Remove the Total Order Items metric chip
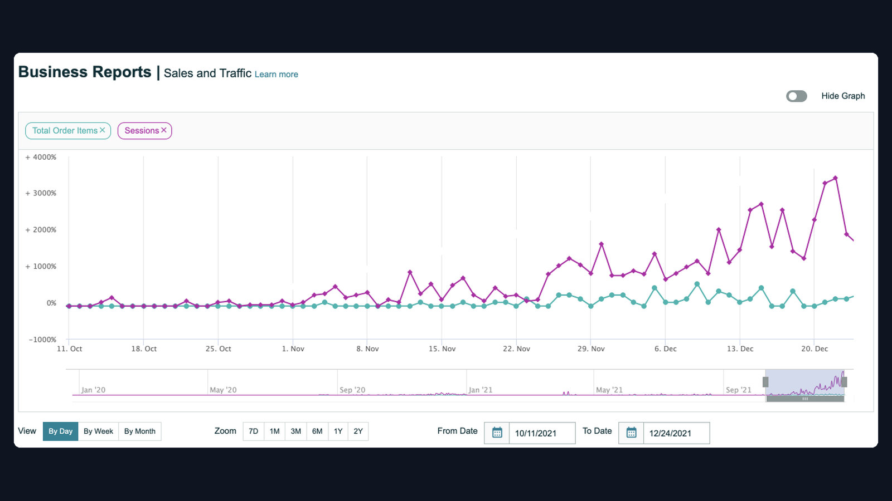The height and width of the screenshot is (501, 892). (x=103, y=130)
